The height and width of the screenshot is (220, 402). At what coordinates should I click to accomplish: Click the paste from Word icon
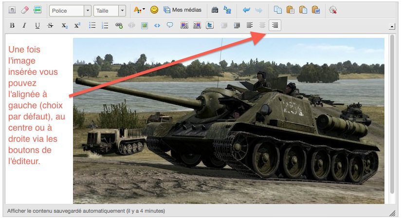pyautogui.click(x=315, y=10)
